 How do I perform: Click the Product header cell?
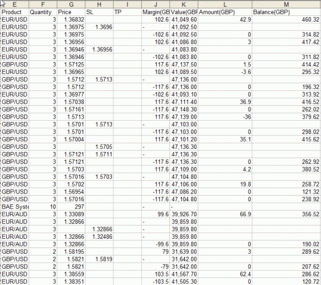[15, 12]
